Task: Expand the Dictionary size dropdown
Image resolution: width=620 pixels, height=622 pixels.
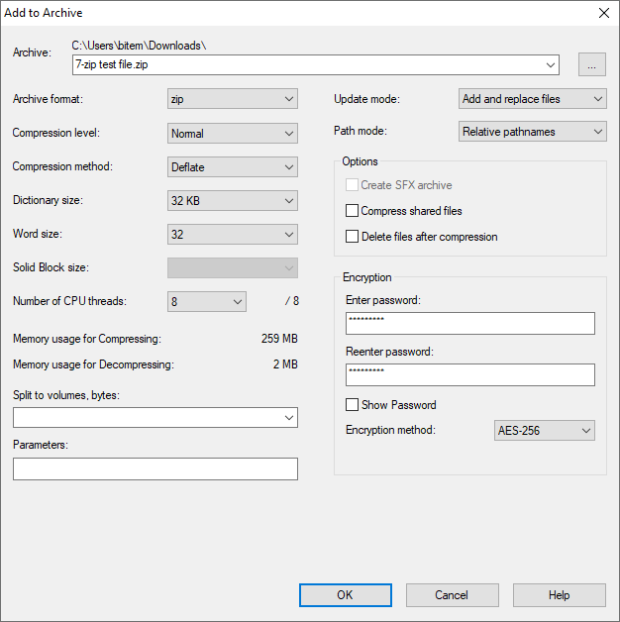Action: pyautogui.click(x=233, y=200)
